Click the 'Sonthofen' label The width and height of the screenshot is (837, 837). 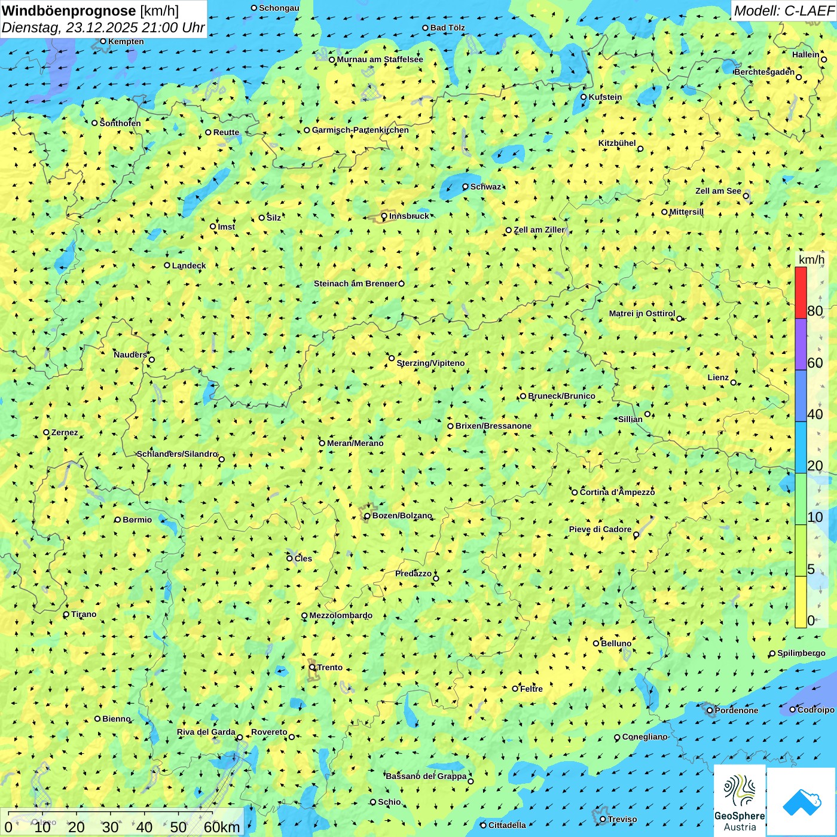(120, 123)
